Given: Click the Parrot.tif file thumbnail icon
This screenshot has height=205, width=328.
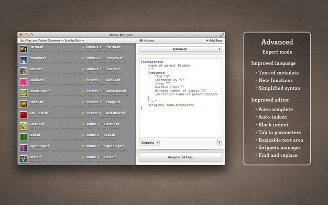Looking at the screenshot, I should pyautogui.click(x=24, y=49).
